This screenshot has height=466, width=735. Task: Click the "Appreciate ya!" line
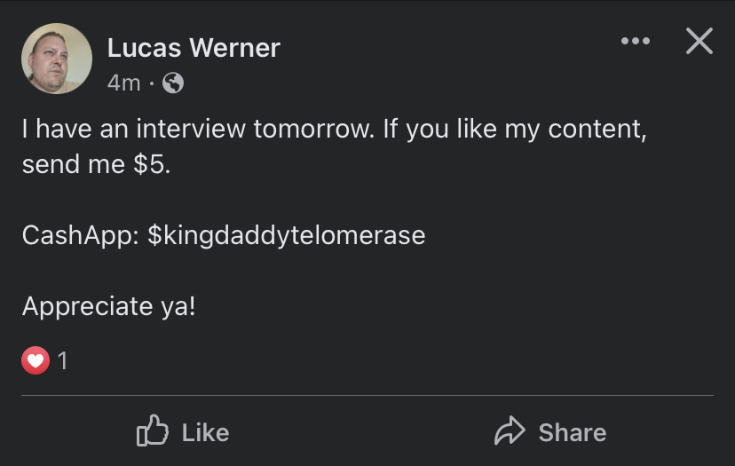tap(109, 306)
